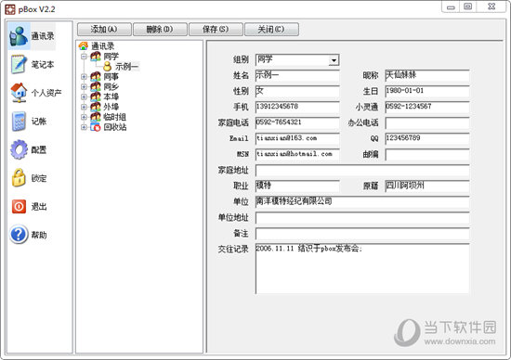This screenshot has height=360, width=511.
Task: Click the pBox title bar app icon
Action: pos(10,9)
